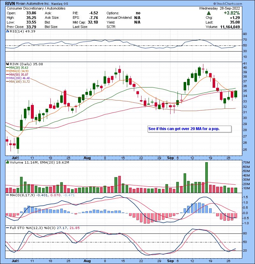Click the MA(20) 35.63 legend entry
Screen dimensions: 255x264
17,67
